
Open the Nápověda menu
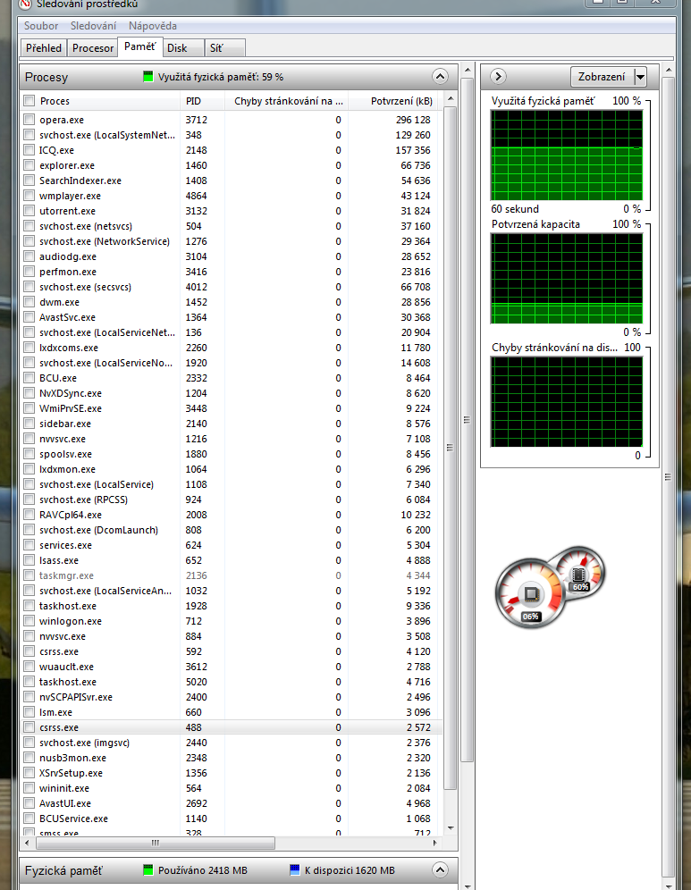(x=152, y=26)
